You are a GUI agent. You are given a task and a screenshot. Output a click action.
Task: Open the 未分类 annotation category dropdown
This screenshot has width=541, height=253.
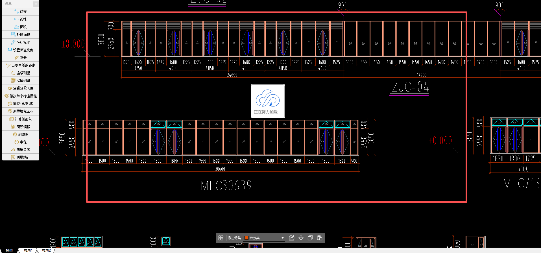pos(264,238)
